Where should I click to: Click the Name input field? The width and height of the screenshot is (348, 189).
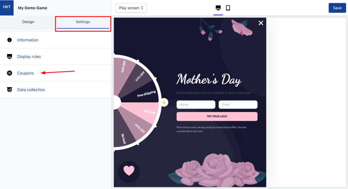tap(196, 105)
